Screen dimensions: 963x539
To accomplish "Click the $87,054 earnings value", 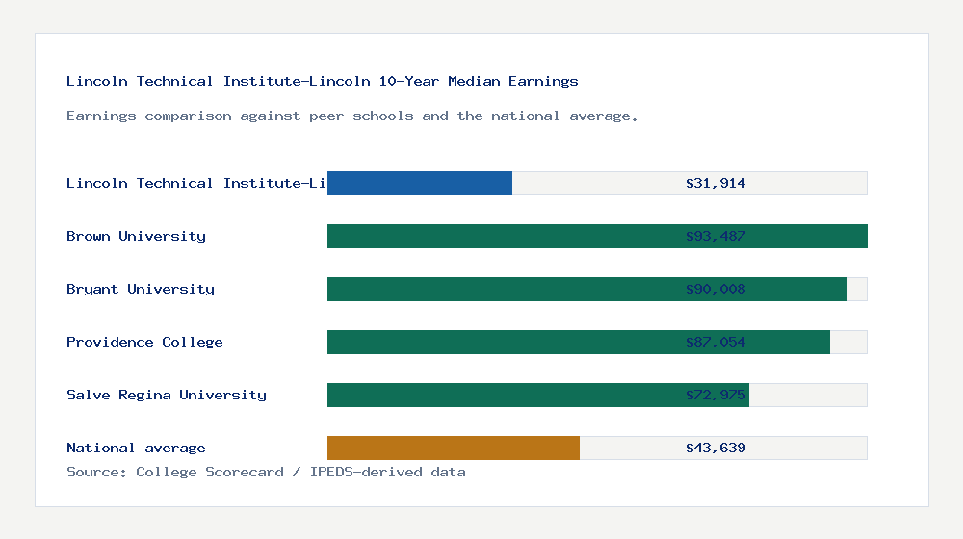I will point(716,342).
